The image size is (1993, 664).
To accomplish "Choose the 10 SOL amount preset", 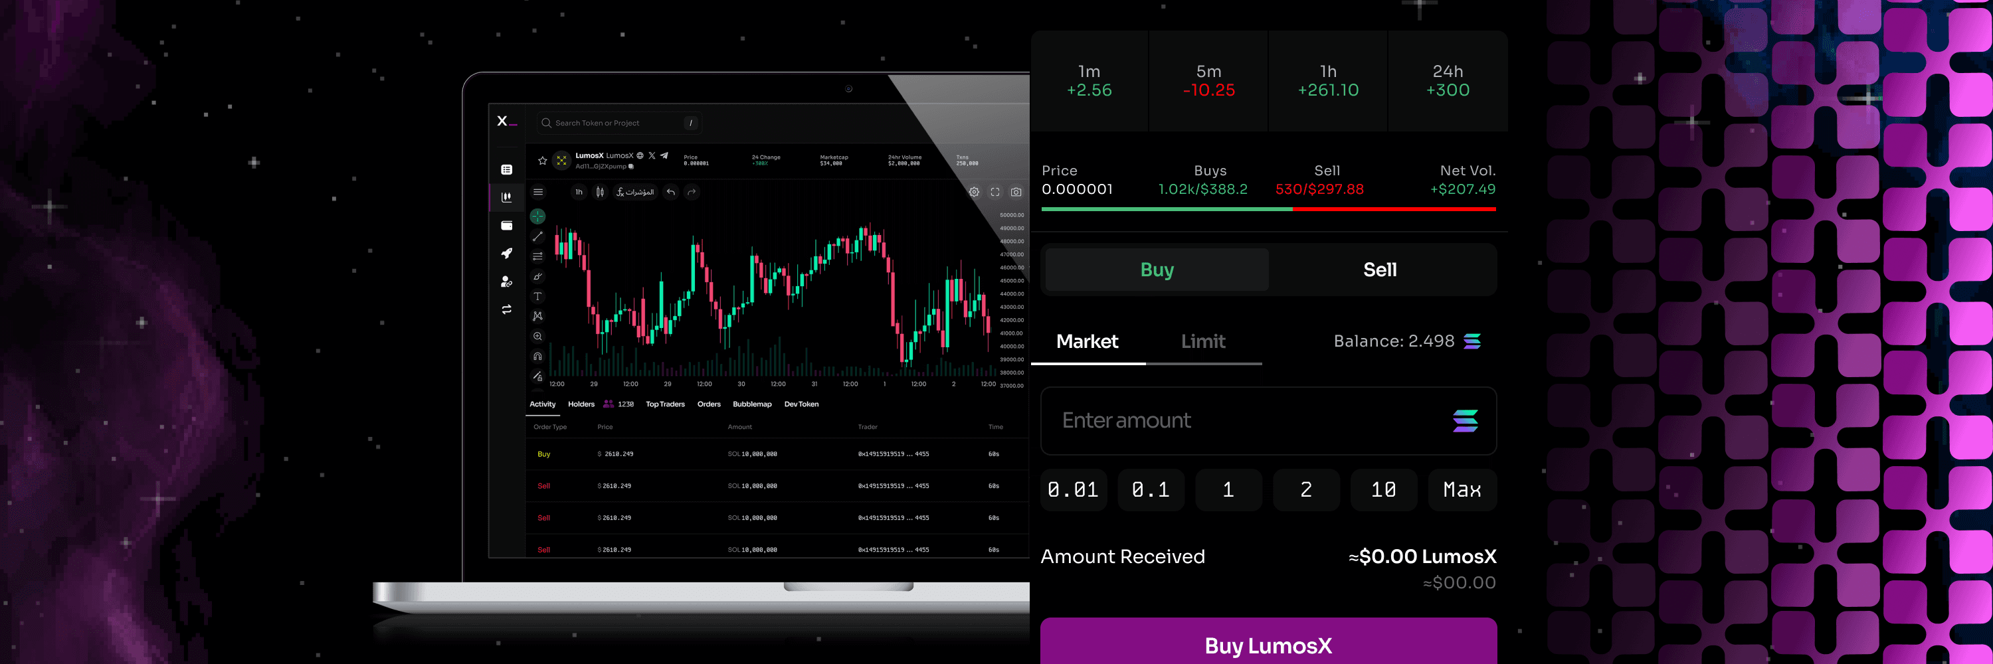I will 1383,490.
